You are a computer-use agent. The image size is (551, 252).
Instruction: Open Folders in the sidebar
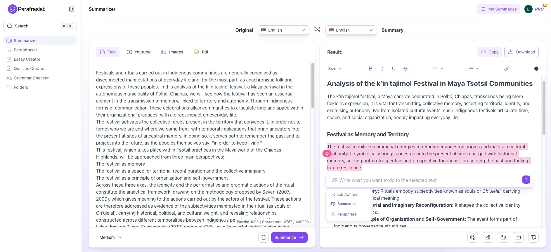pyautogui.click(x=40, y=87)
